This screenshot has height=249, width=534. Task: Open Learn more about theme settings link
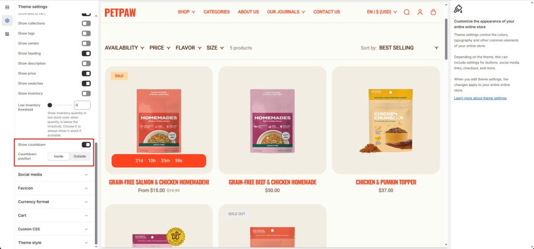click(x=480, y=98)
